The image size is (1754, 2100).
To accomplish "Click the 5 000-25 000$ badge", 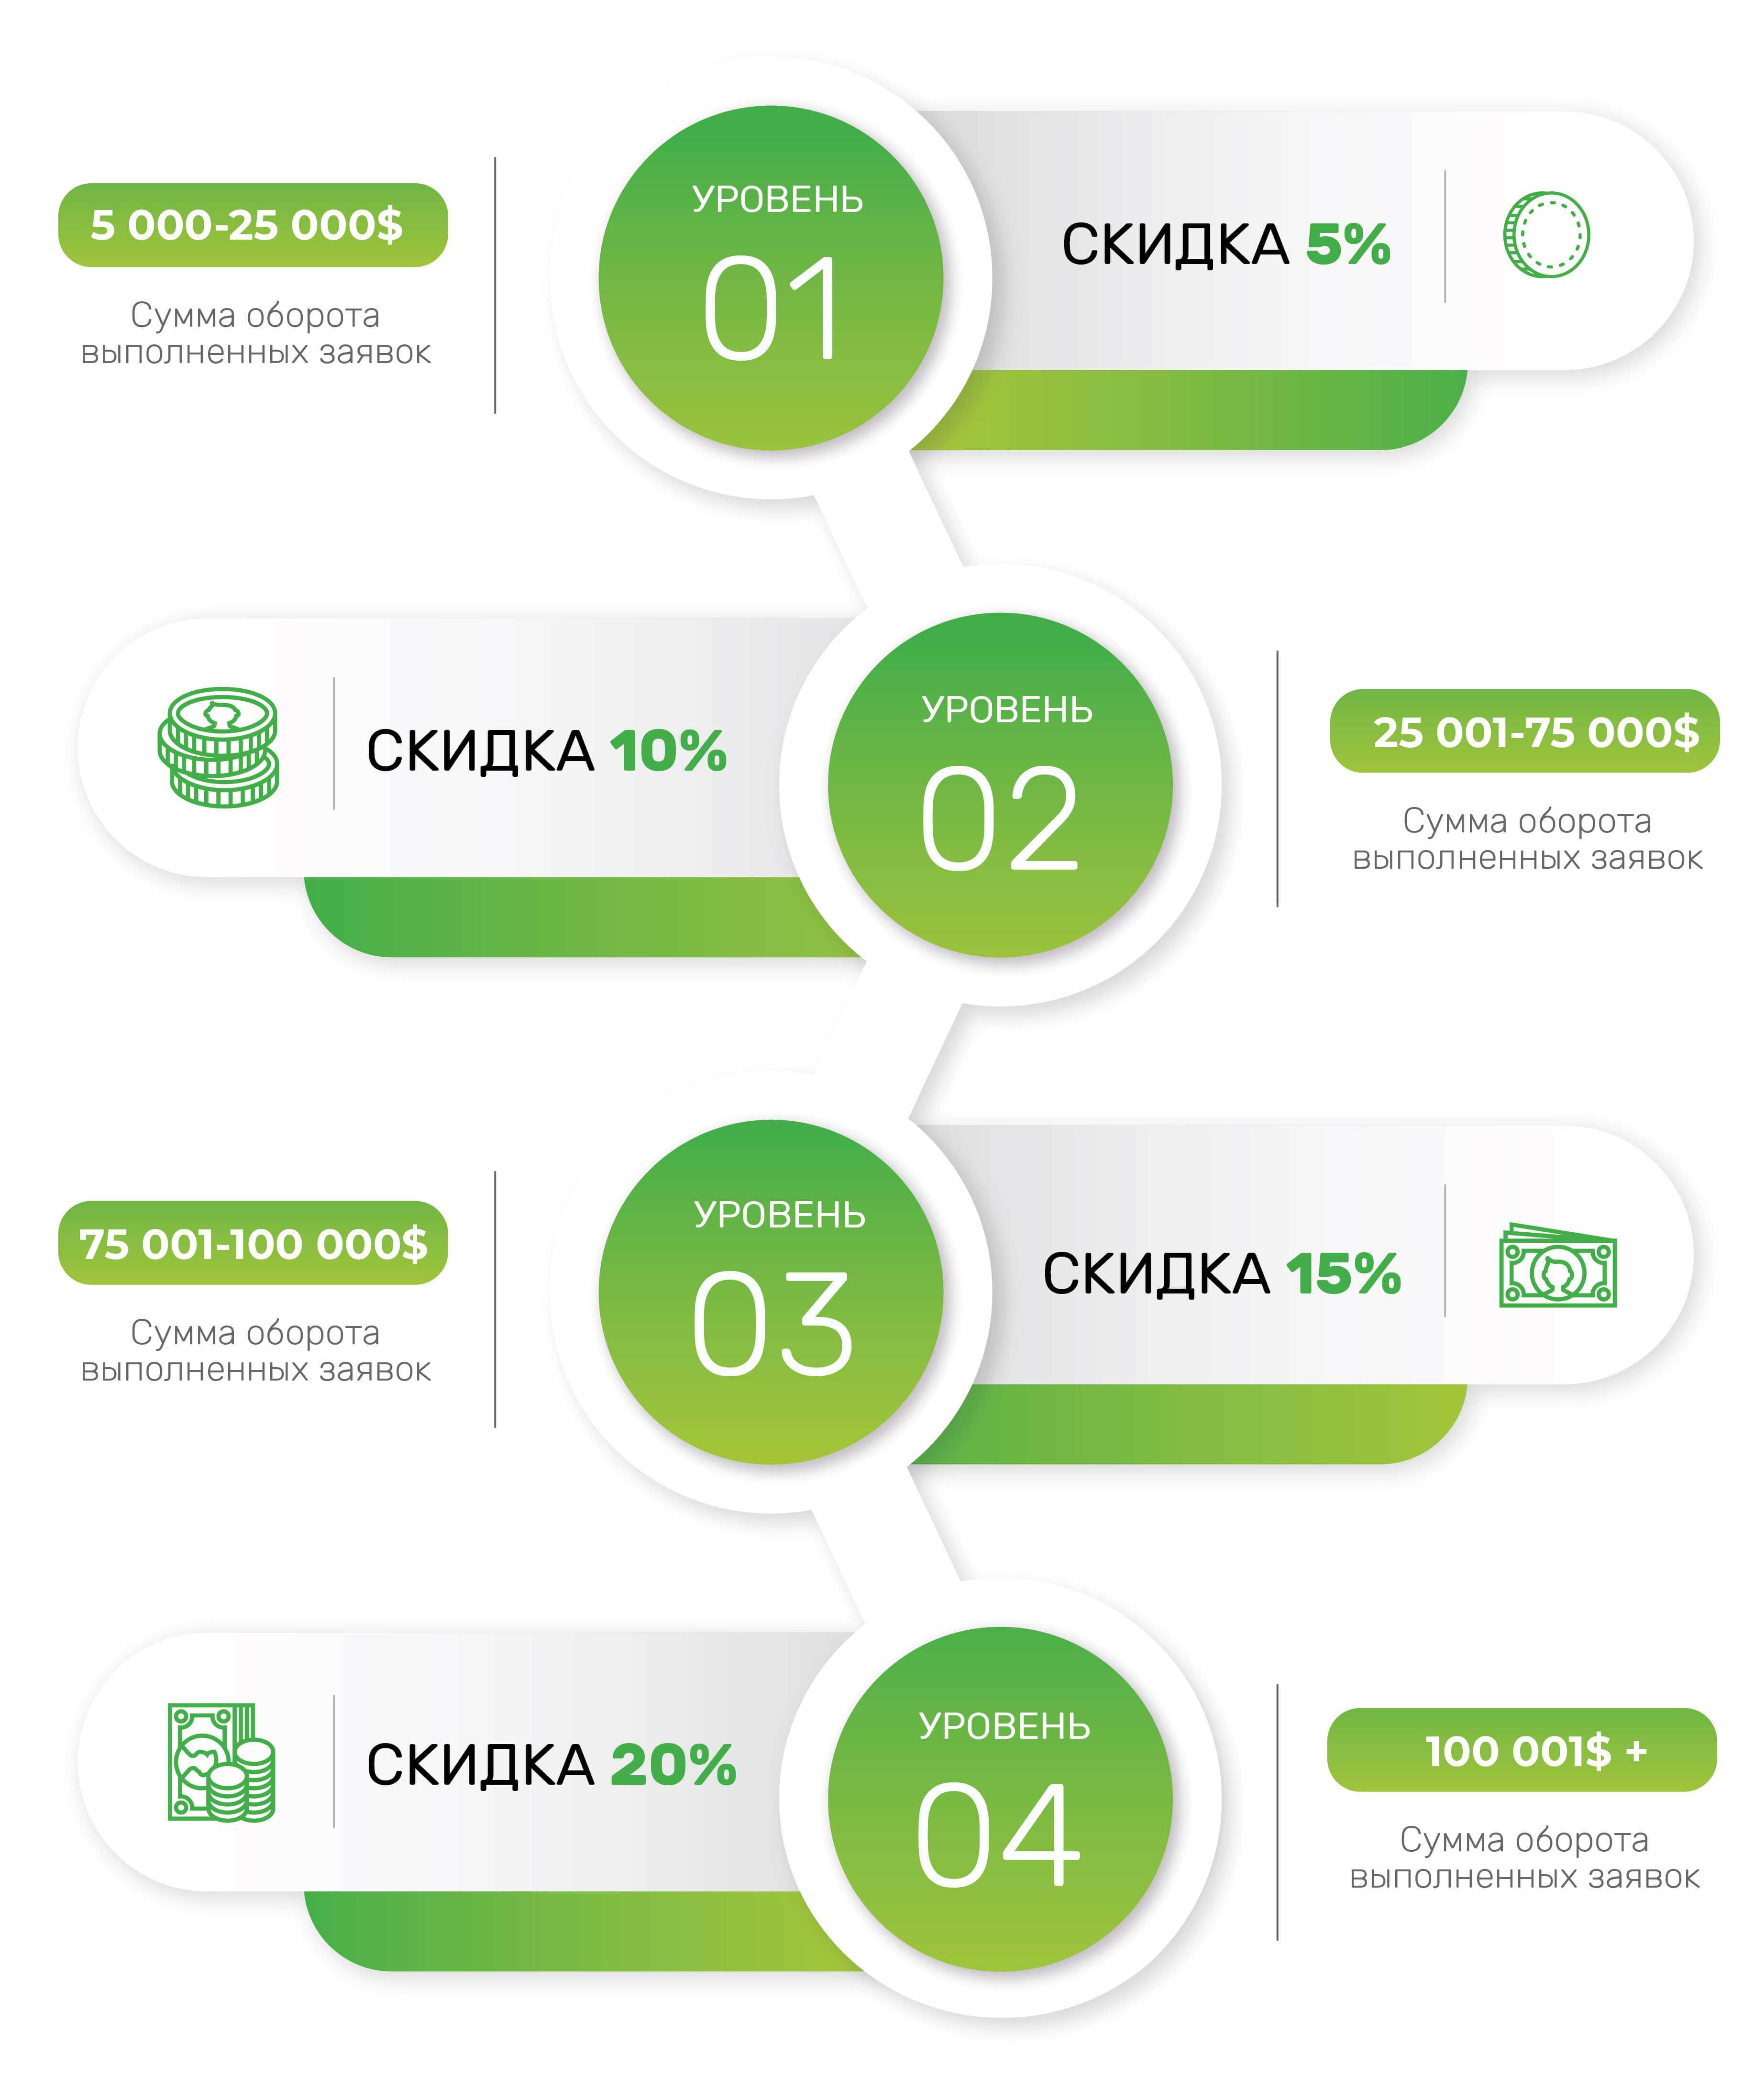I will [253, 225].
